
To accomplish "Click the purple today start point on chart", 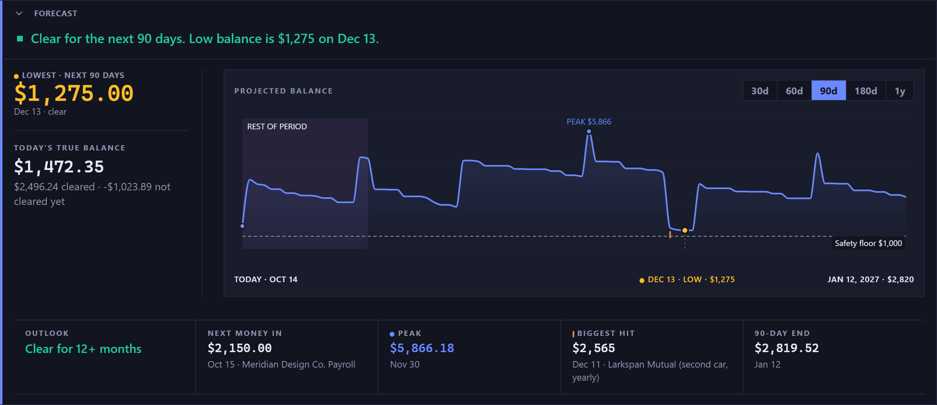I will point(242,226).
